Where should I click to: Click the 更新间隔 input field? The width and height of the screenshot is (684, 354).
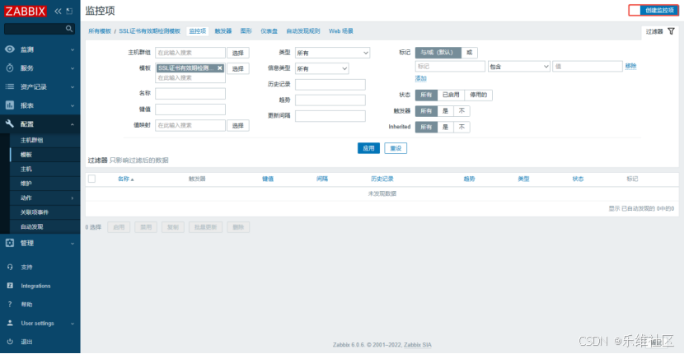[x=330, y=116]
